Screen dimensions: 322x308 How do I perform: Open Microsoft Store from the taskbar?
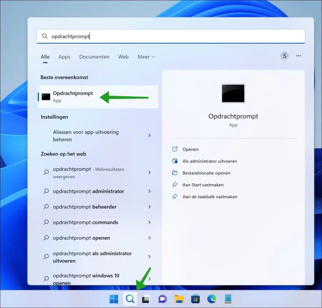pyautogui.click(x=195, y=299)
